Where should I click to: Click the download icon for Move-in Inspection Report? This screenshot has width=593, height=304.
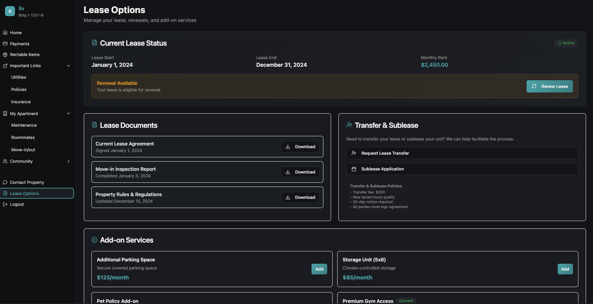click(288, 172)
